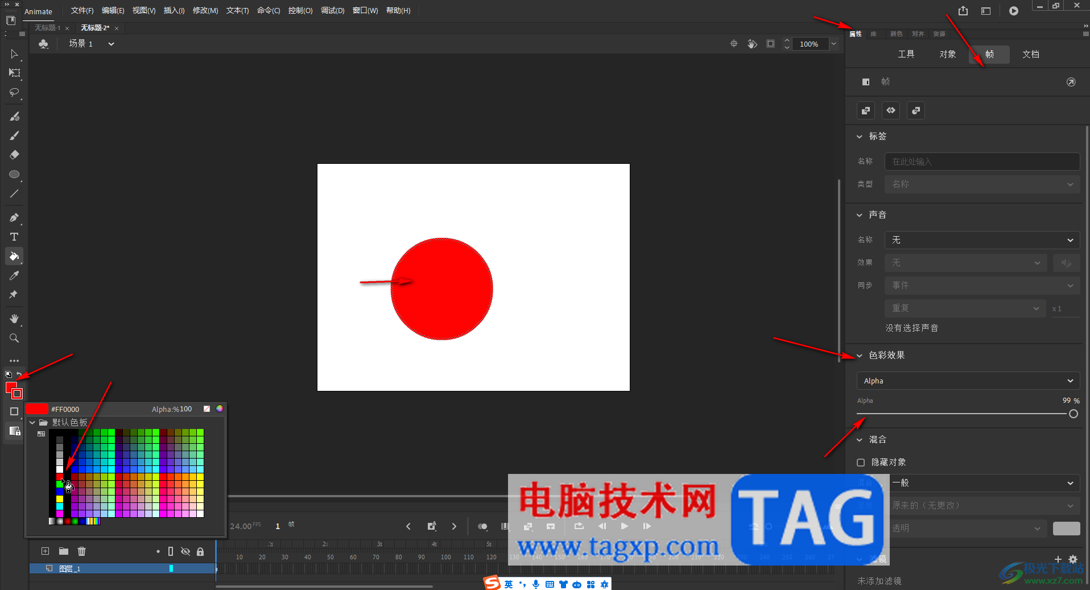Open the Alpha color effect dropdown
The width and height of the screenshot is (1090, 590).
(968, 381)
